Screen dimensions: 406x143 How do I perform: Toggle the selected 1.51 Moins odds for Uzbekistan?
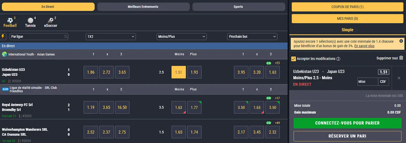click(179, 72)
